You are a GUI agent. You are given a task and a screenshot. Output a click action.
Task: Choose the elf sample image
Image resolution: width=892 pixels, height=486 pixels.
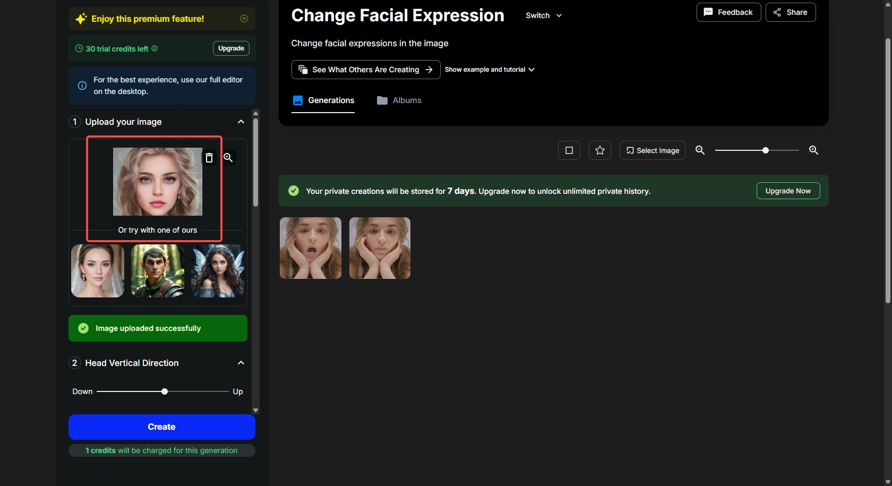tap(158, 271)
